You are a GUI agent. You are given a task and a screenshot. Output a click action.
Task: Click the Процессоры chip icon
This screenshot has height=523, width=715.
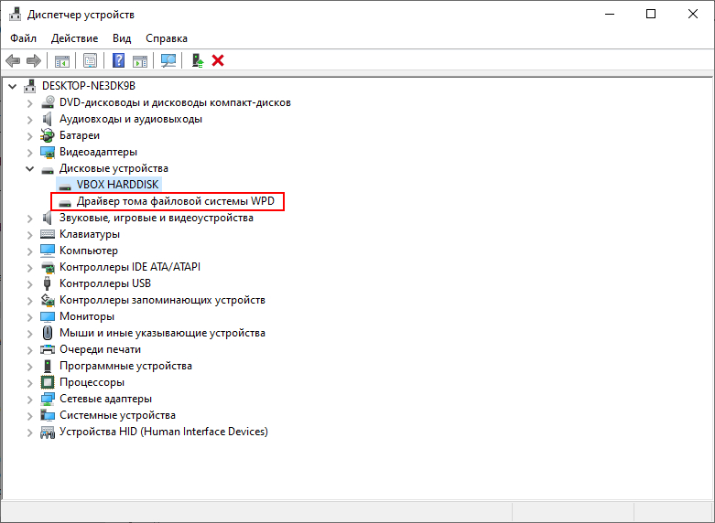[48, 382]
